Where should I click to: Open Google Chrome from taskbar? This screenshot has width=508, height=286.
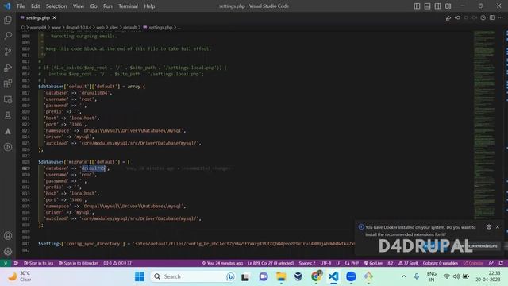tap(316, 276)
